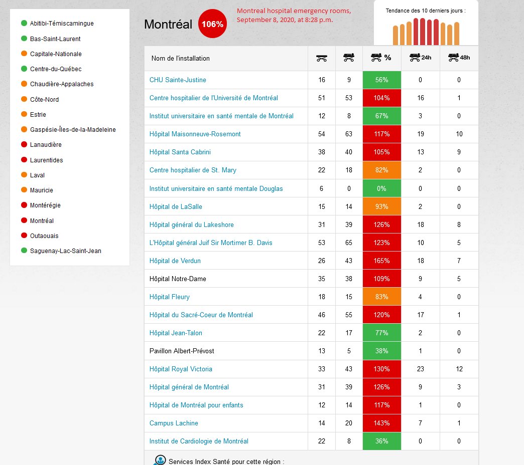Click the occupied stretcher column header icon
The height and width of the screenshot is (465, 524).
(349, 58)
